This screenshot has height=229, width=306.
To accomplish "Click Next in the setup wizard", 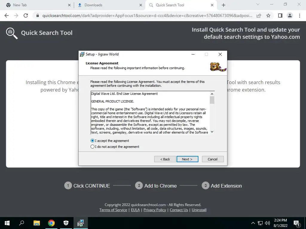I will 187,159.
